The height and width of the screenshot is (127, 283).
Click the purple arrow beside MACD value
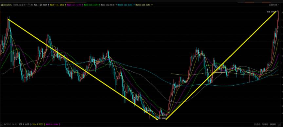click(59, 124)
